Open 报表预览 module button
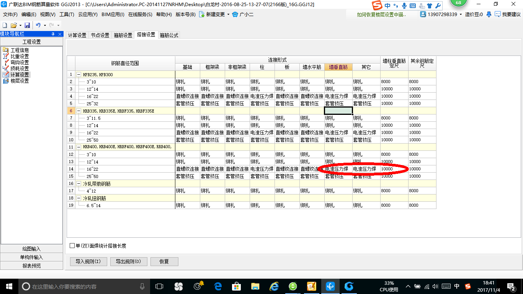 pos(31,266)
